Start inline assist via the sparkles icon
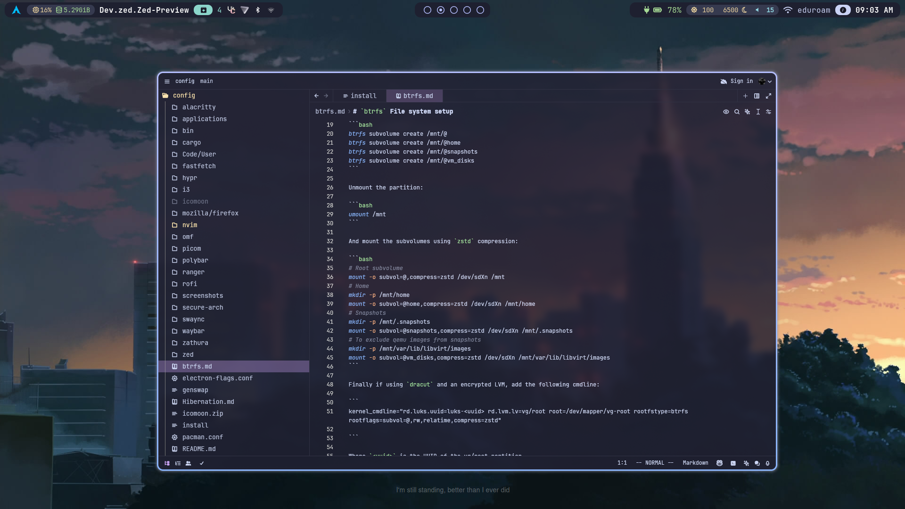The height and width of the screenshot is (509, 905). 747,112
